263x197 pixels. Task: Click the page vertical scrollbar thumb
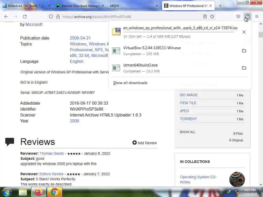(261, 35)
